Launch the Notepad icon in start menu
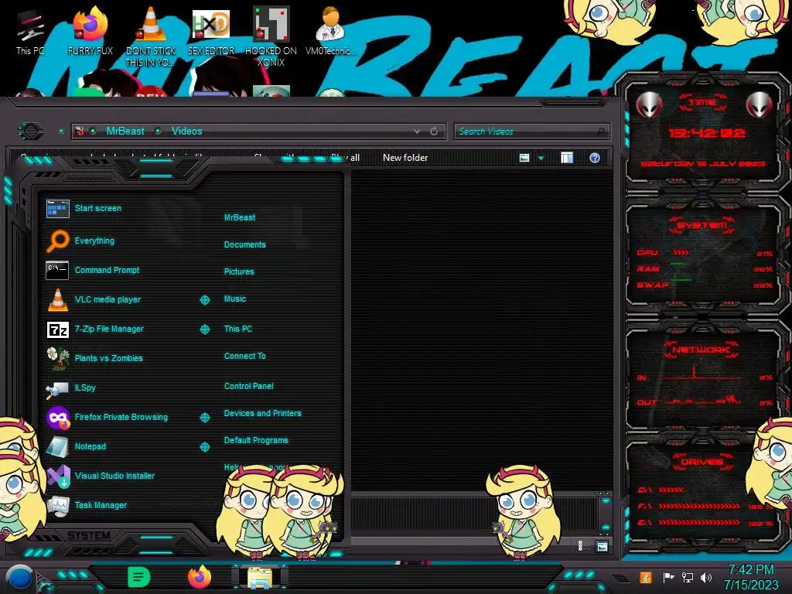Image resolution: width=792 pixels, height=594 pixels. tap(57, 446)
